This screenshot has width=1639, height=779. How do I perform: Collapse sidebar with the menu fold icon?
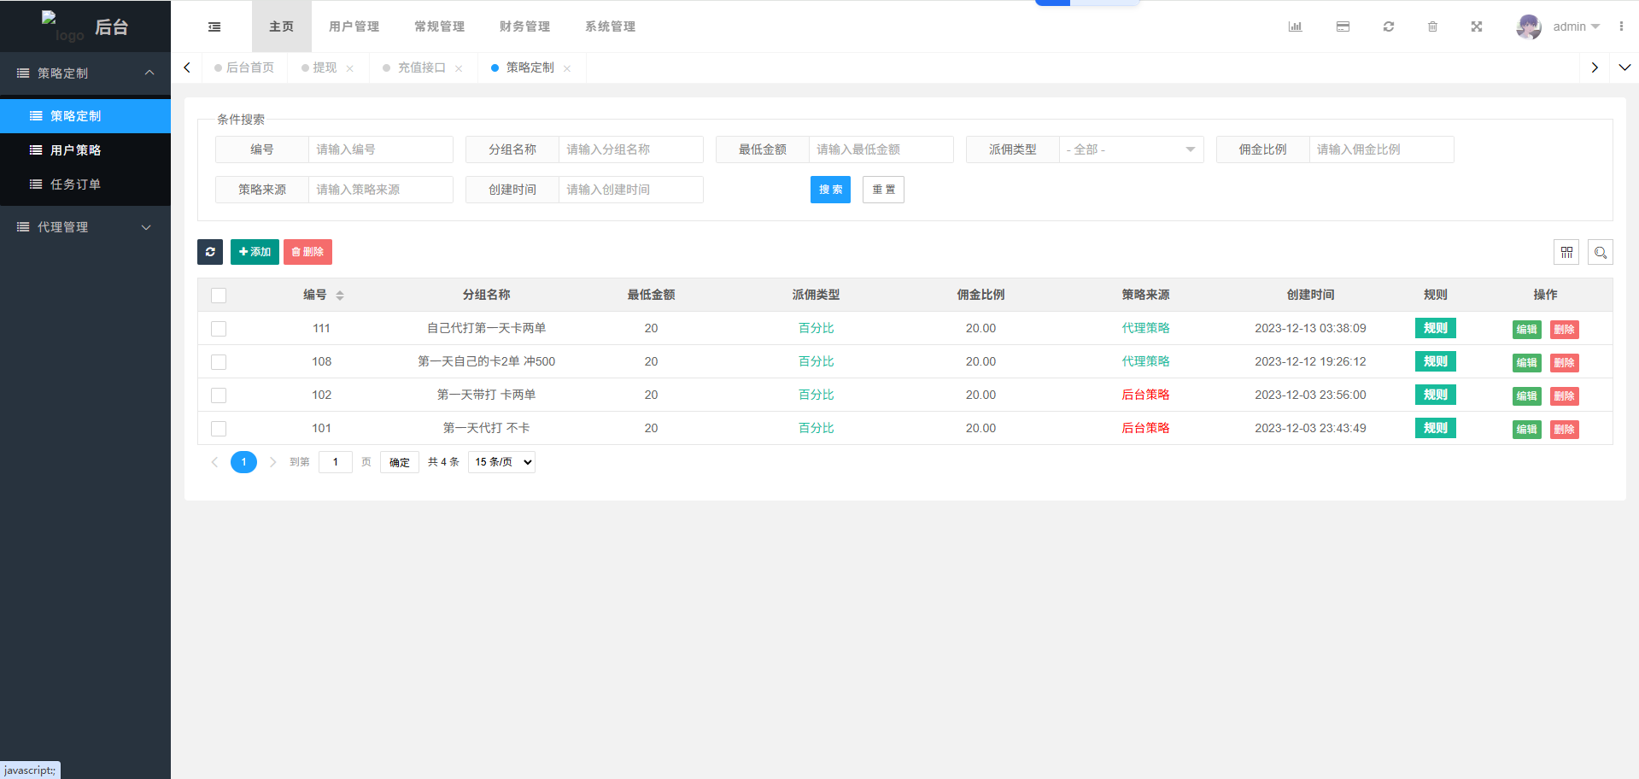pos(214,26)
